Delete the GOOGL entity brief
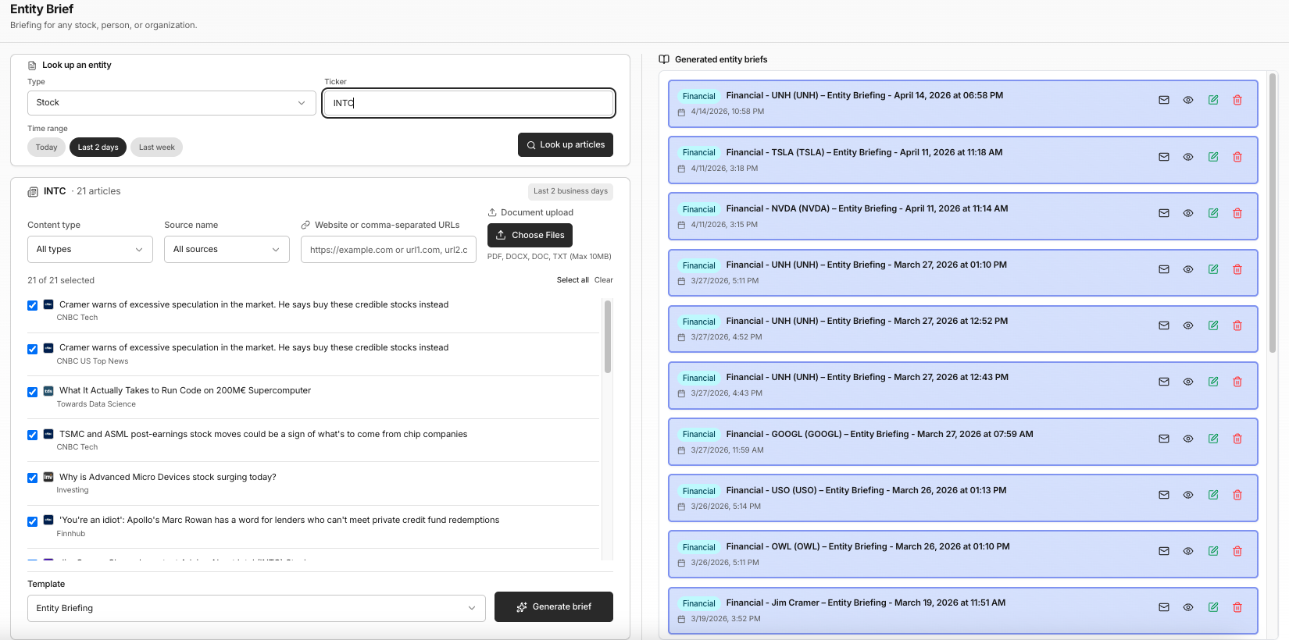Image resolution: width=1289 pixels, height=640 pixels. 1237,439
